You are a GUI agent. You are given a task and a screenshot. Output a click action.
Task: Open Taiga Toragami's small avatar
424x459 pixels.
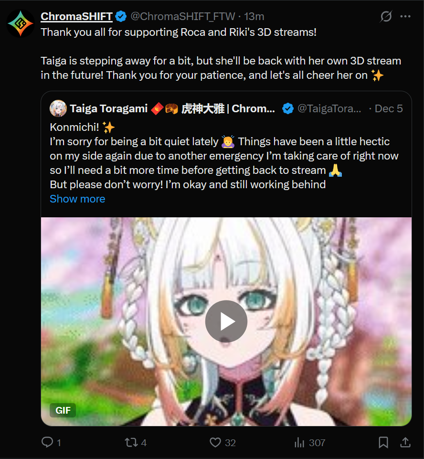tap(58, 108)
